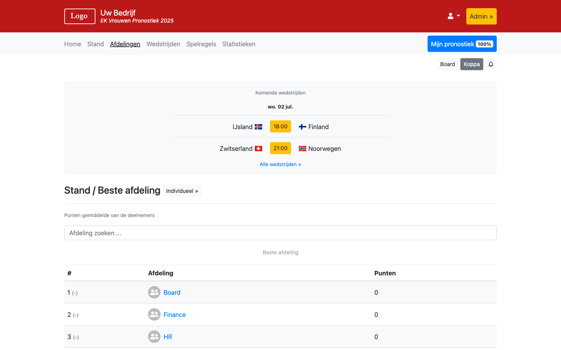The width and height of the screenshot is (561, 350).
Task: Open the user account dropdown
Action: click(x=453, y=16)
